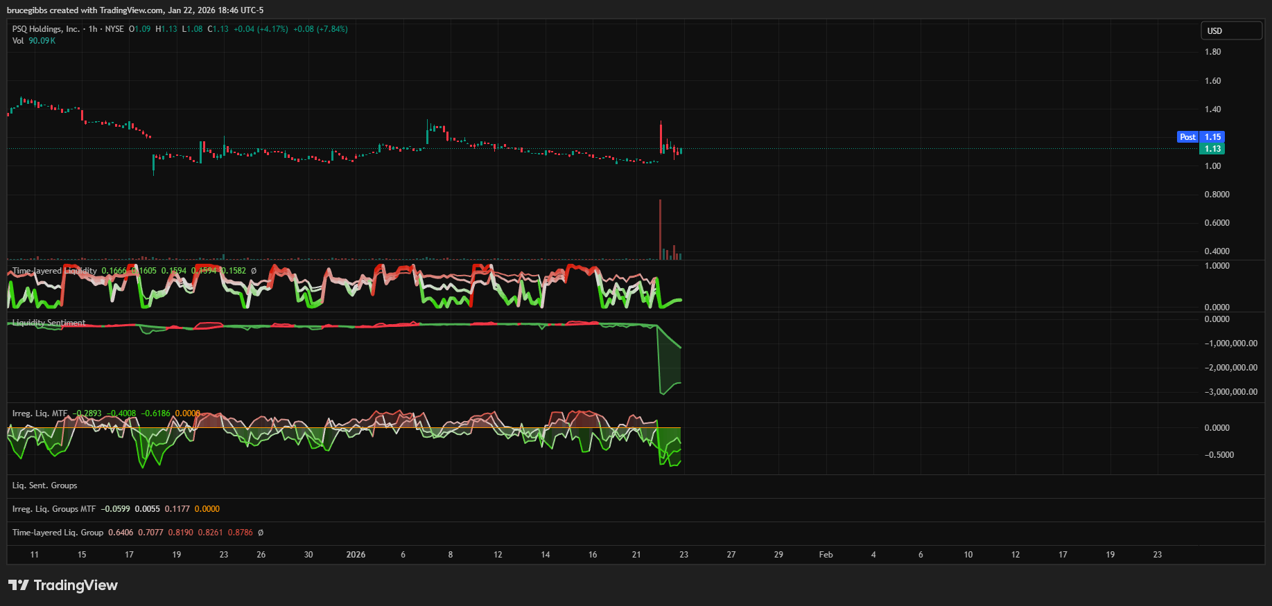Click the null symbol after Time-layered Liq. Group values
The height and width of the screenshot is (606, 1272).
pyautogui.click(x=261, y=533)
